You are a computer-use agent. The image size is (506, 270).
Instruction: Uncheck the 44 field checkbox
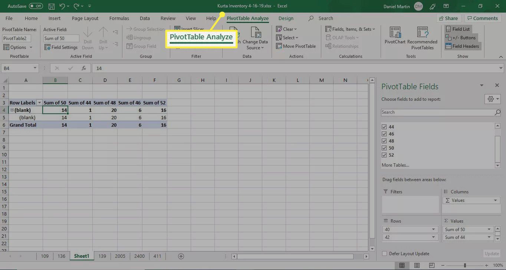tap(384, 127)
